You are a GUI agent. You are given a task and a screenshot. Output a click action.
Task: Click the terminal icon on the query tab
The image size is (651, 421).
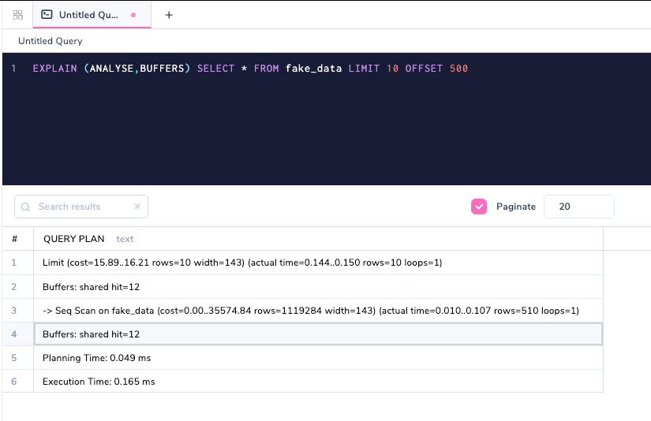(47, 15)
